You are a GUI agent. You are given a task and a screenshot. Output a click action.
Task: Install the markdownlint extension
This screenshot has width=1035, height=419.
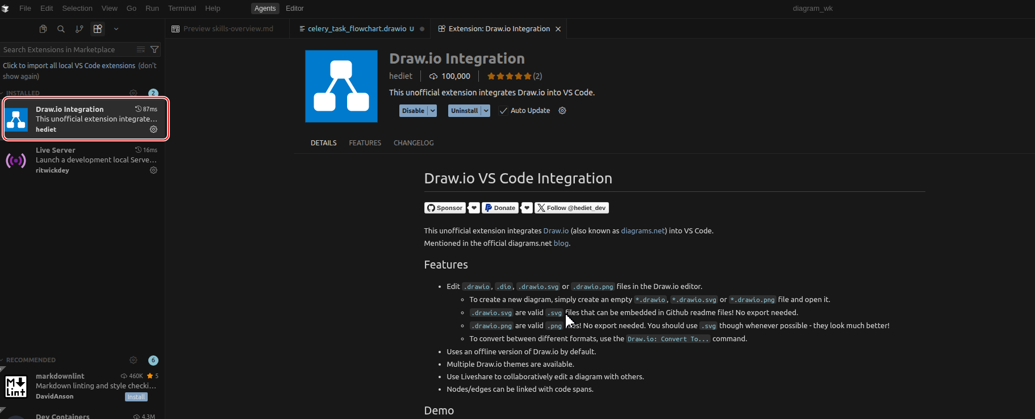(136, 397)
